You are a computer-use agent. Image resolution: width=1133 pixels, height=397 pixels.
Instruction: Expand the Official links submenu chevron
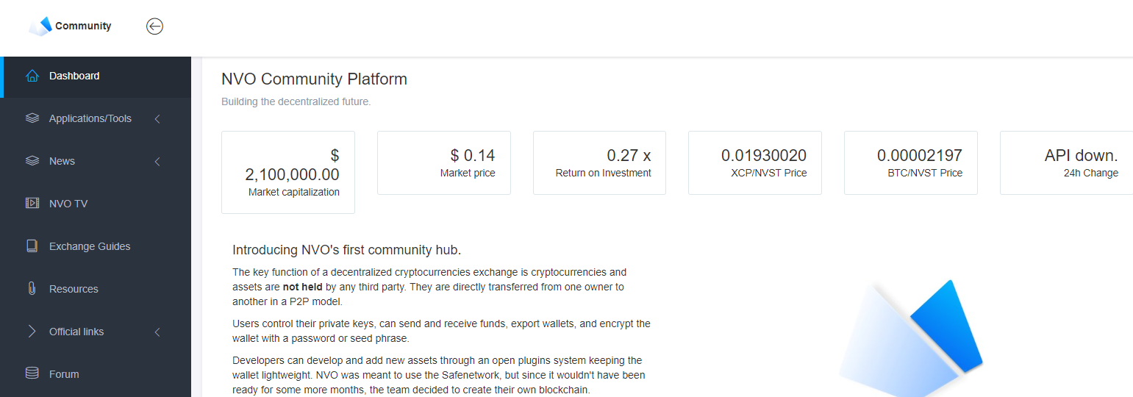157,332
